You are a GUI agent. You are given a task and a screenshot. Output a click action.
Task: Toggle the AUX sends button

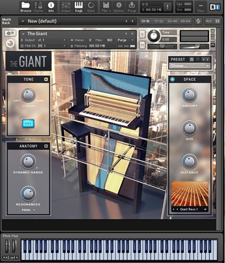tap(209, 21)
